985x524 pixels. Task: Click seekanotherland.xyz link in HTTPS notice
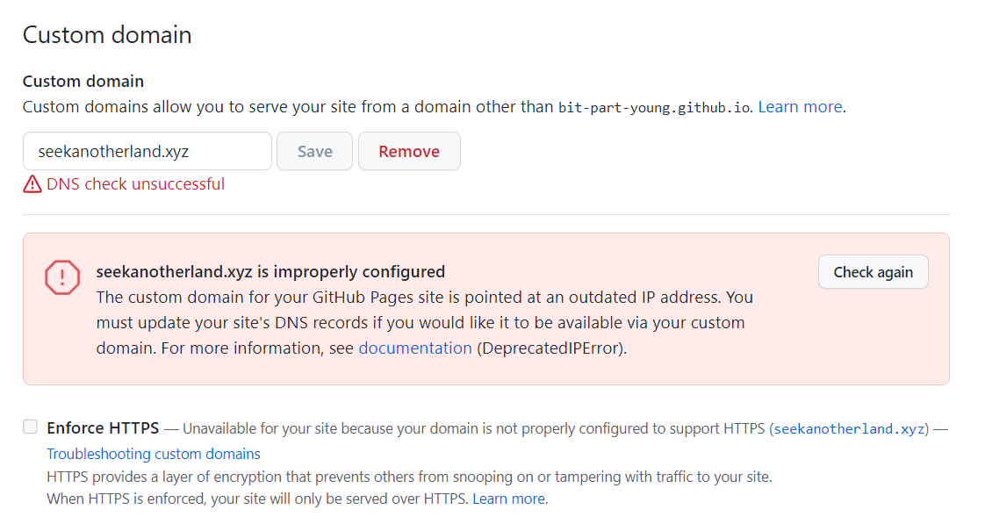click(x=849, y=429)
